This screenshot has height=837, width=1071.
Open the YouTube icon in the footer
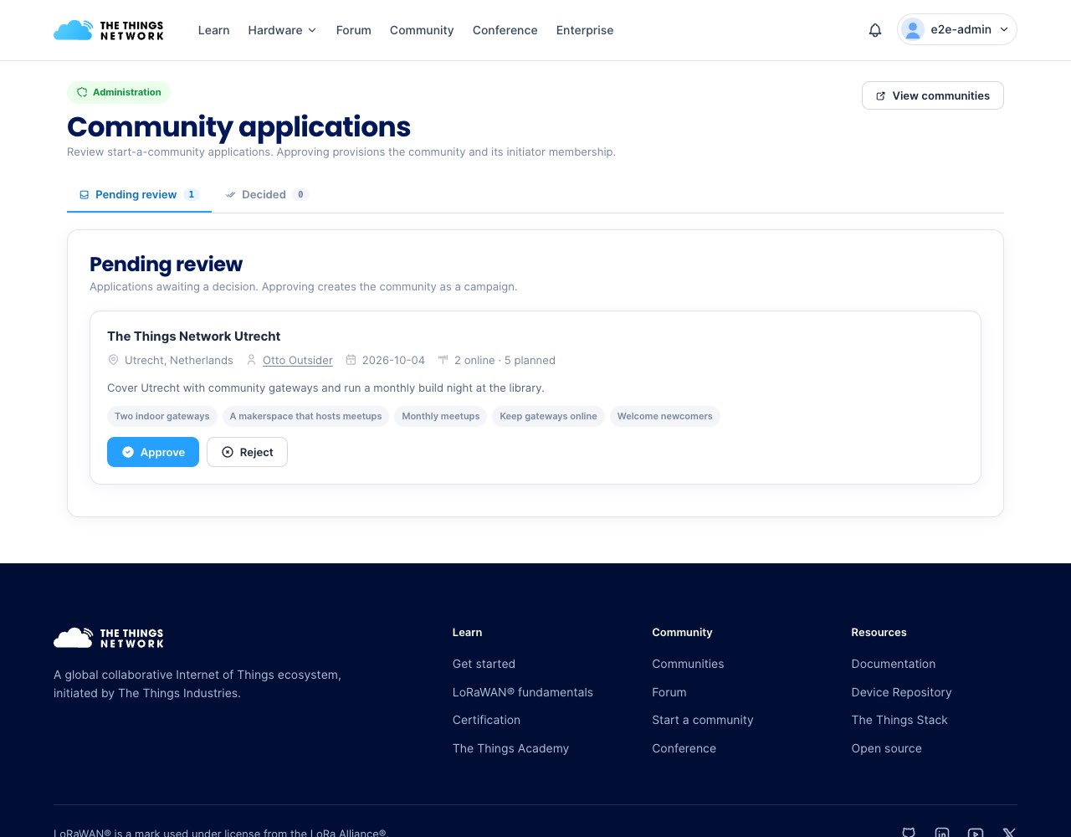tap(976, 832)
